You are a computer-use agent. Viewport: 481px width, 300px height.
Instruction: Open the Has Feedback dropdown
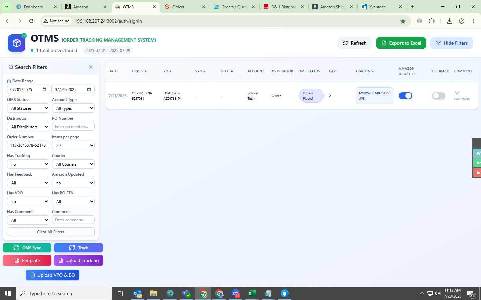(x=28, y=183)
